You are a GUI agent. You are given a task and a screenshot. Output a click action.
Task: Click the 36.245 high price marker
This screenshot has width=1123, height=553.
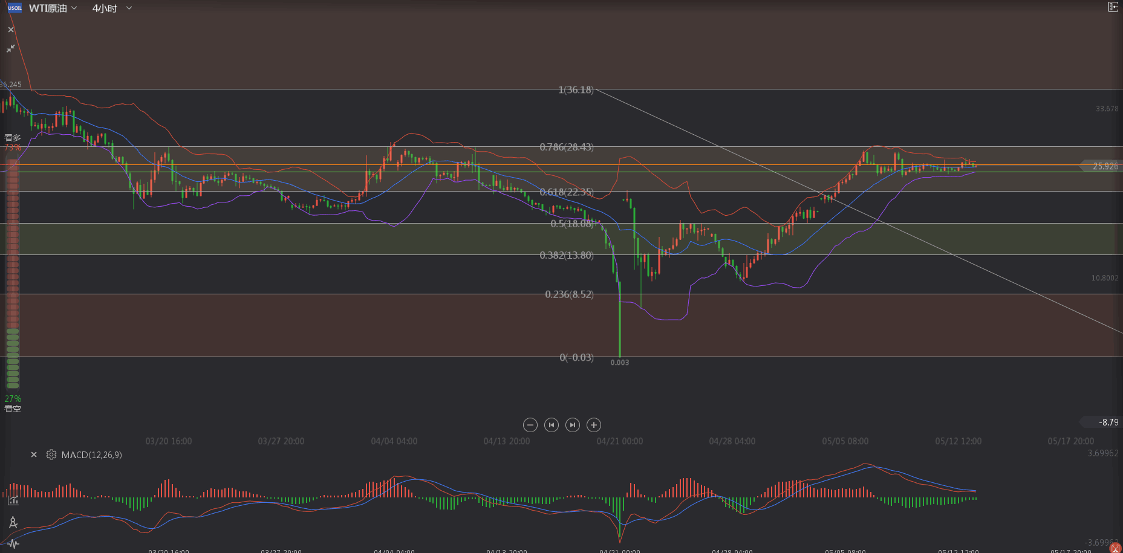click(11, 85)
